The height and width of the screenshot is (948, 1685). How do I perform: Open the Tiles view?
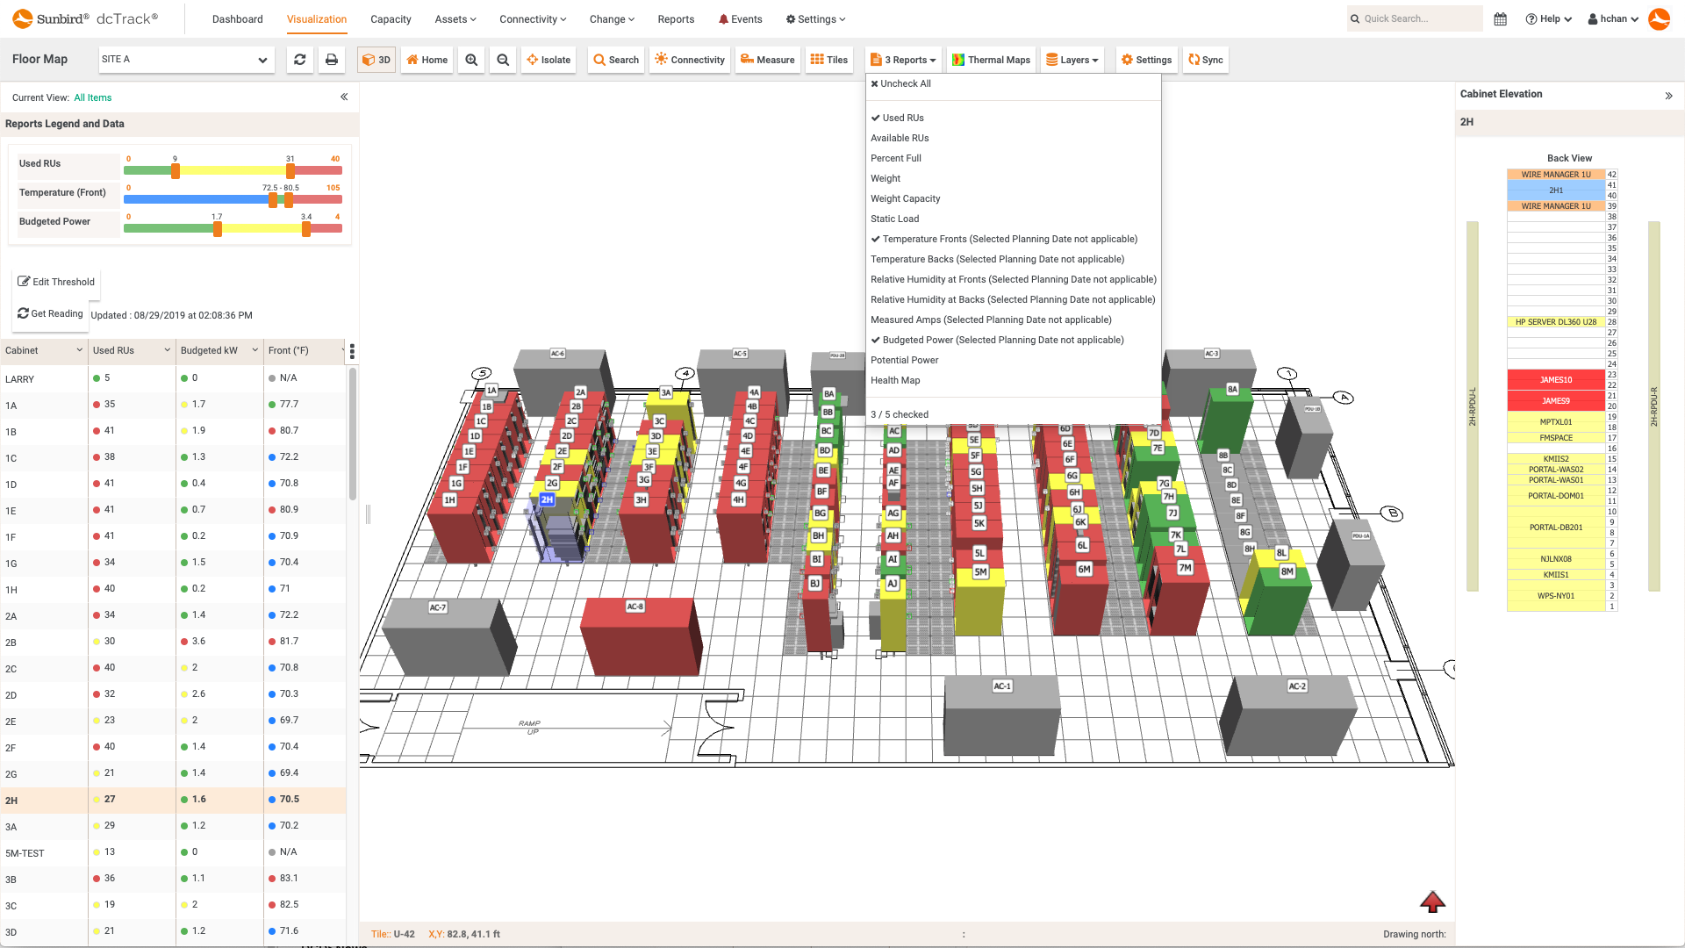(x=828, y=60)
